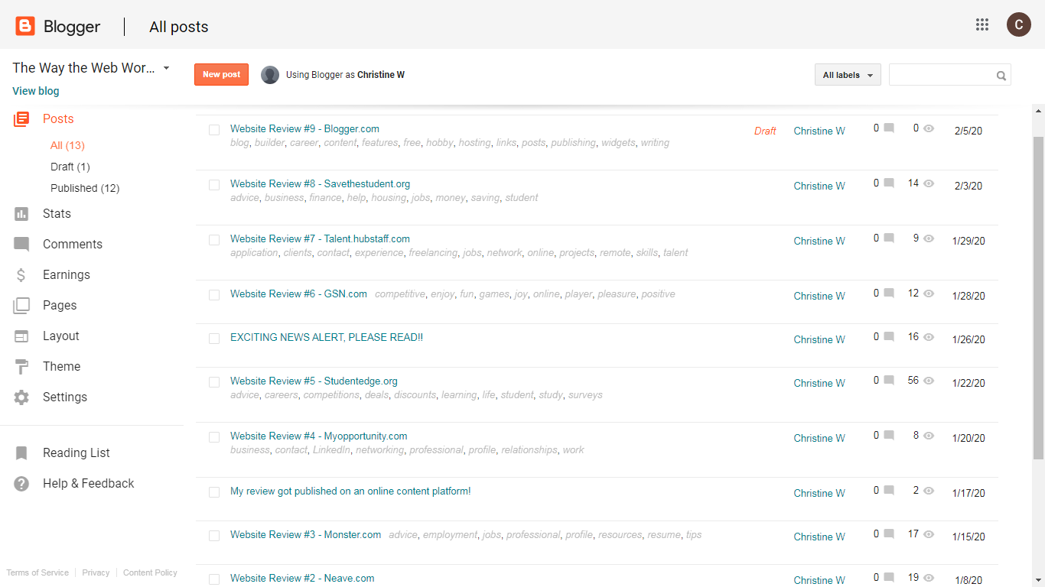The image size is (1045, 587).
Task: Click the Comments speech bubble sidebar icon
Action: [x=21, y=245]
